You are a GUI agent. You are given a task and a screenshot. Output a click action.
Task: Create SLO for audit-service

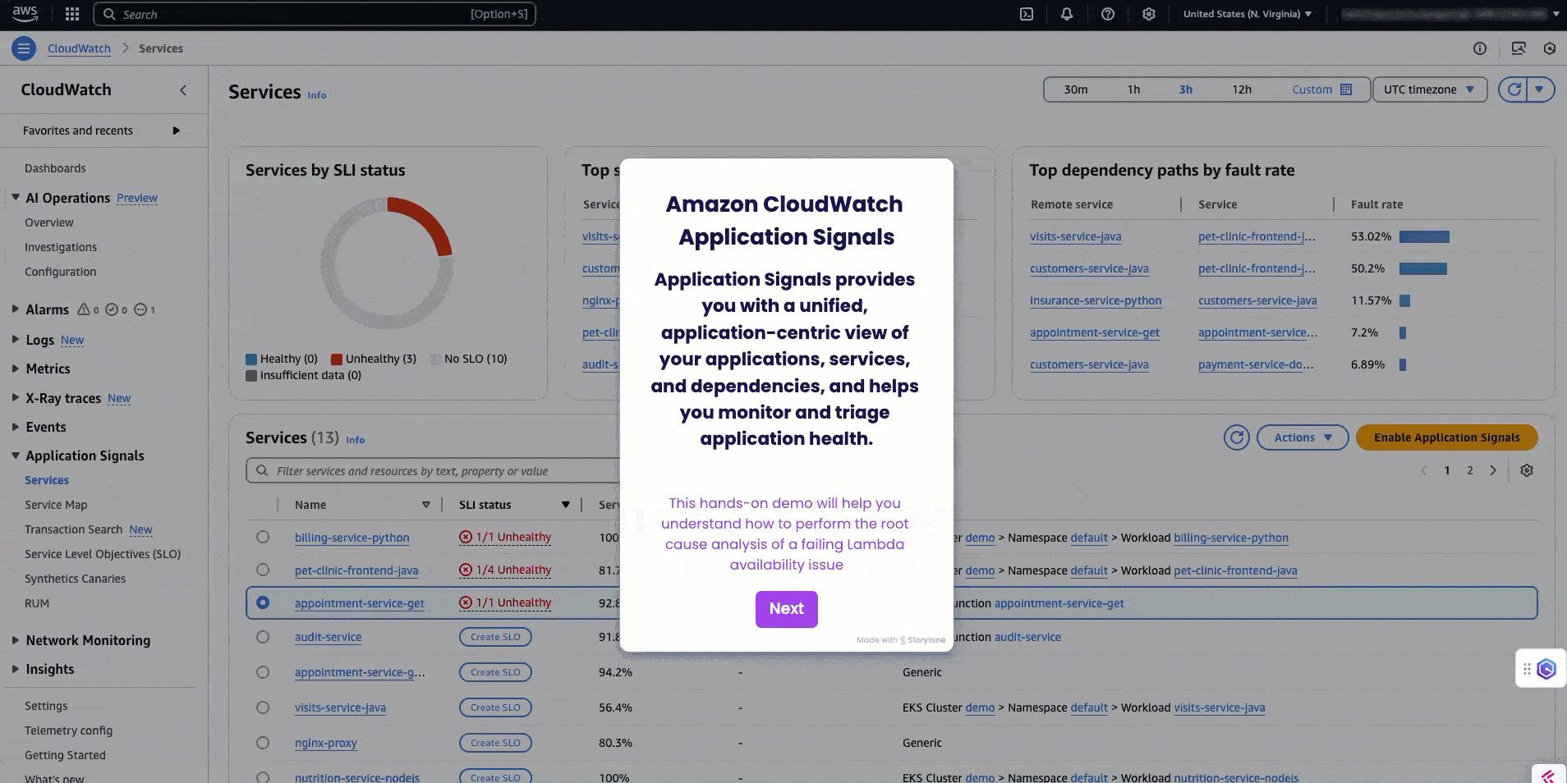495,637
